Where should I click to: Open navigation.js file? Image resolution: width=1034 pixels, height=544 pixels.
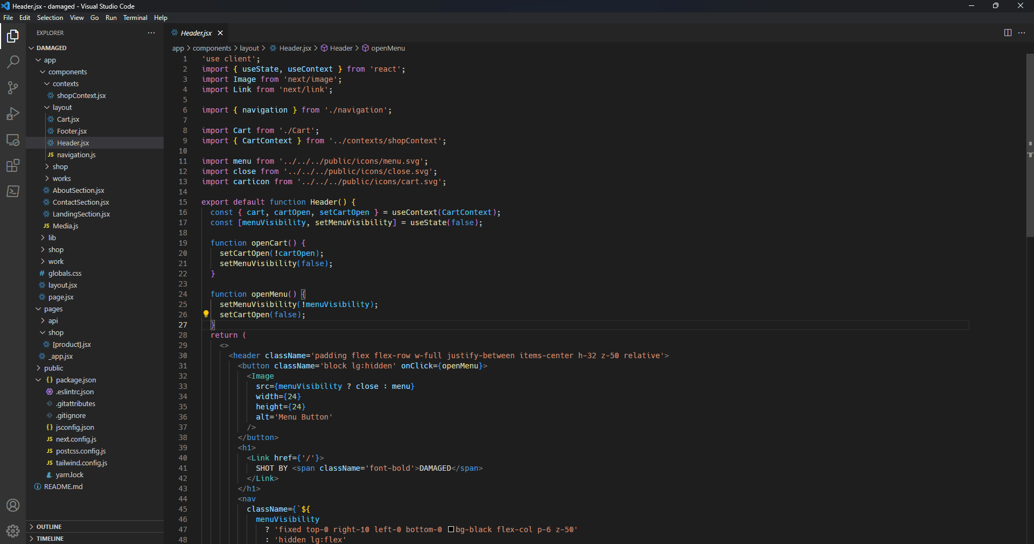coord(95,155)
